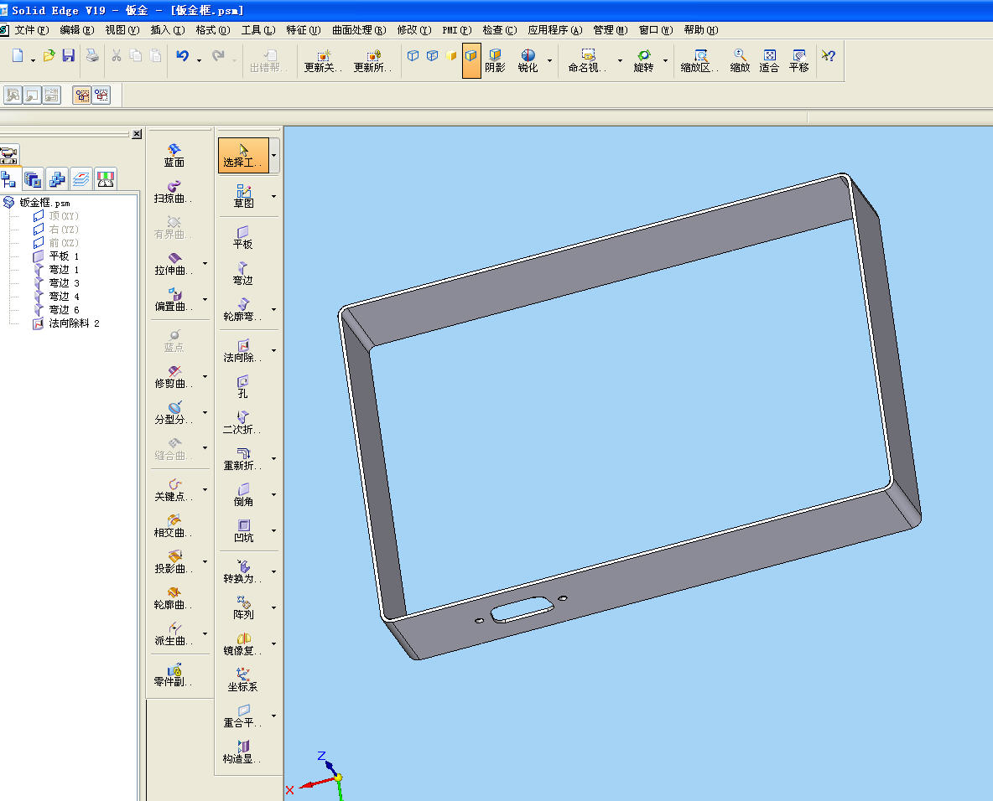Click the 凹坑 dimple tool
993x801 pixels.
pos(243,531)
